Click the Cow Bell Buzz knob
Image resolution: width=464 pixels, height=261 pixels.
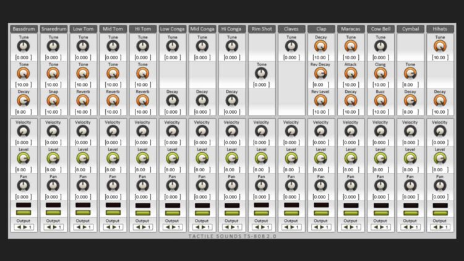380,101
